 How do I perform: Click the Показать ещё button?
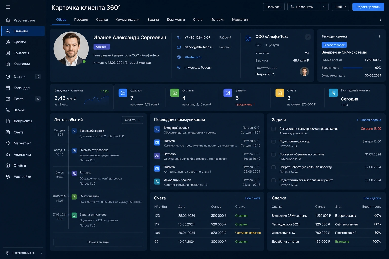coord(98,242)
